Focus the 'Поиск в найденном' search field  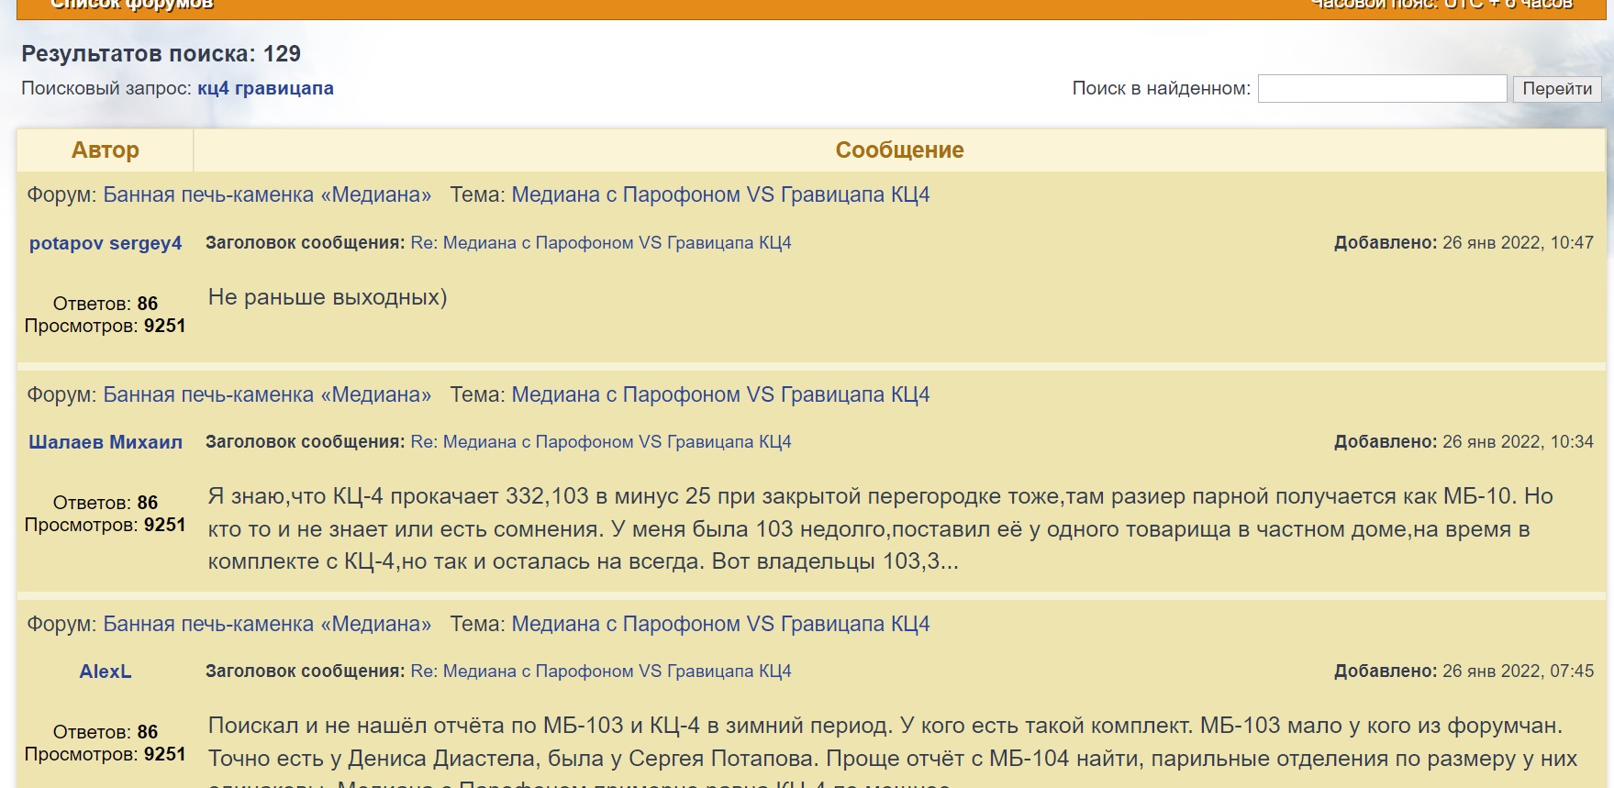(x=1381, y=89)
